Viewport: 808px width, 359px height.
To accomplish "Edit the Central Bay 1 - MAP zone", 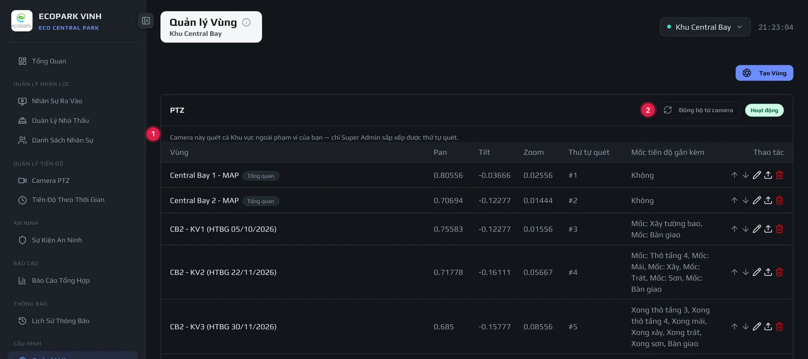I will 756,175.
